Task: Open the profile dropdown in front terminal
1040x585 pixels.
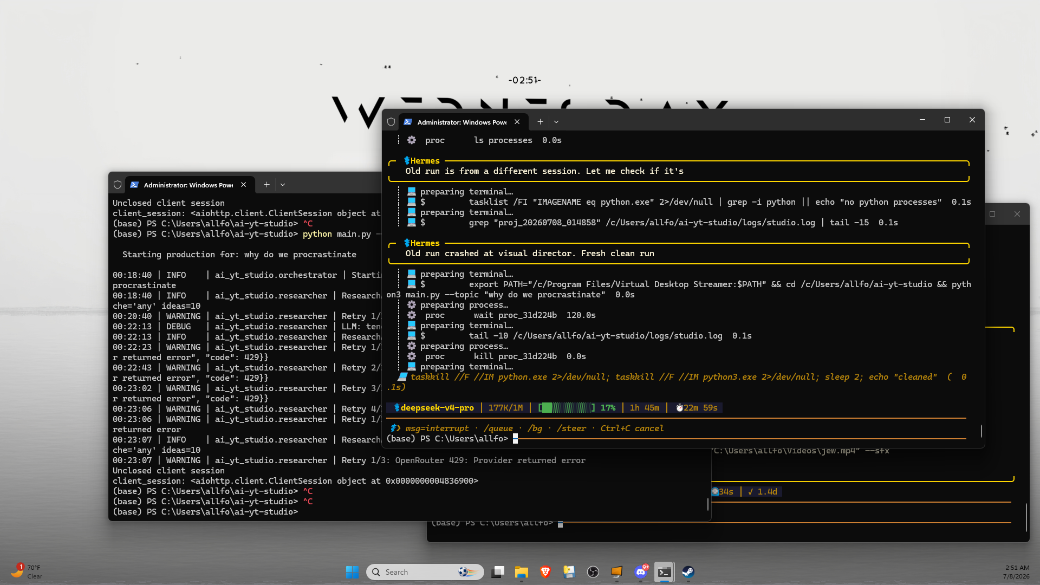Action: click(x=556, y=122)
